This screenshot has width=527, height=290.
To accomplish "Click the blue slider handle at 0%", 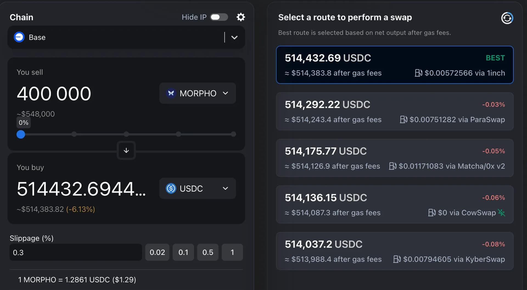I will [x=21, y=134].
